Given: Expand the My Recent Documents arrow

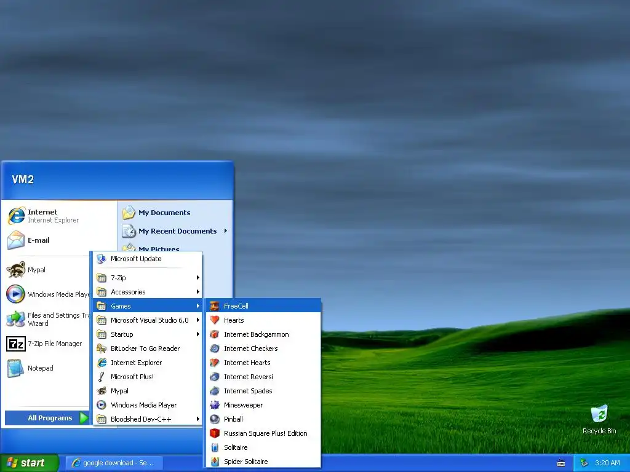Looking at the screenshot, I should click(x=225, y=231).
